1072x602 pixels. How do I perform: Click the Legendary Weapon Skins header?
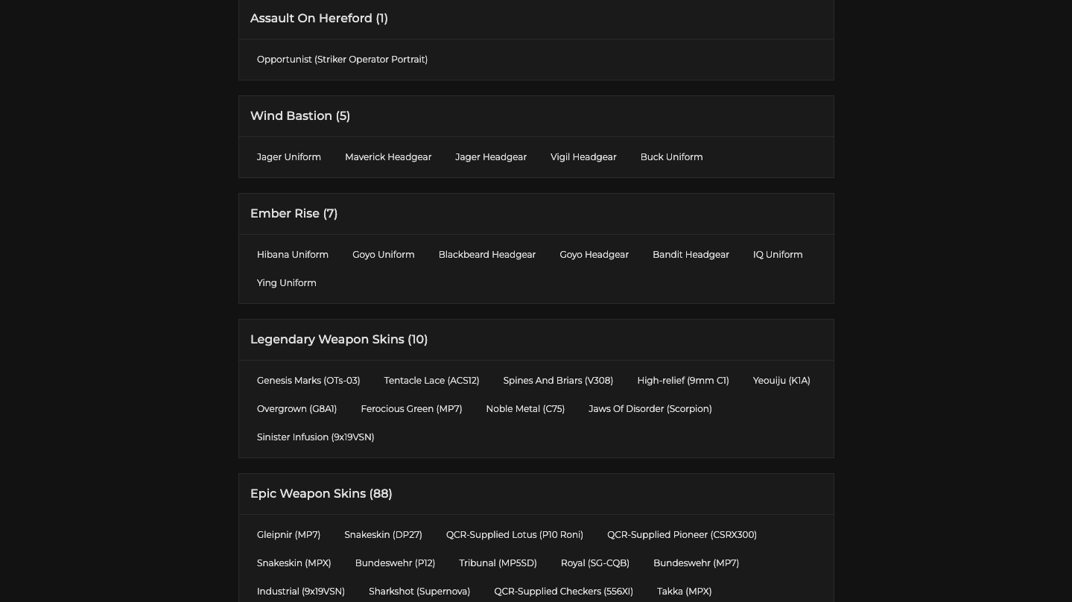339,340
